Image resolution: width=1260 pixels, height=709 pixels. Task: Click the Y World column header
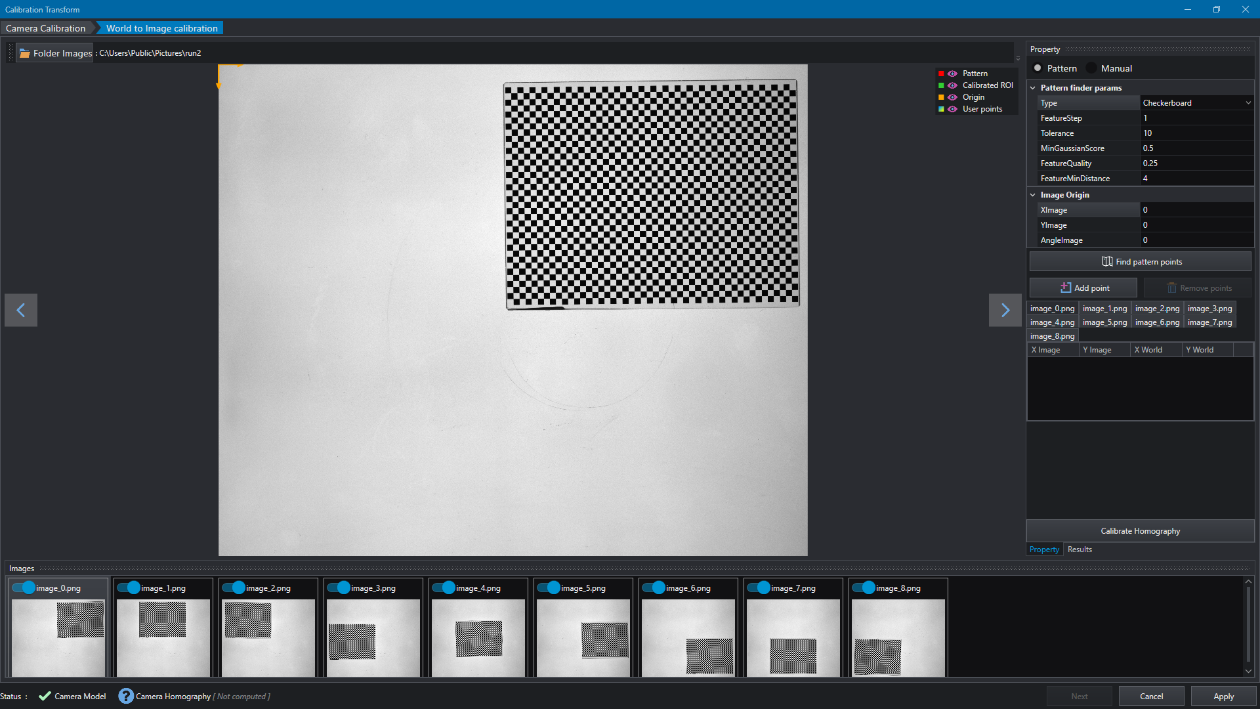pos(1207,350)
